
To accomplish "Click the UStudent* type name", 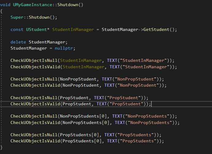I will [38, 30].
